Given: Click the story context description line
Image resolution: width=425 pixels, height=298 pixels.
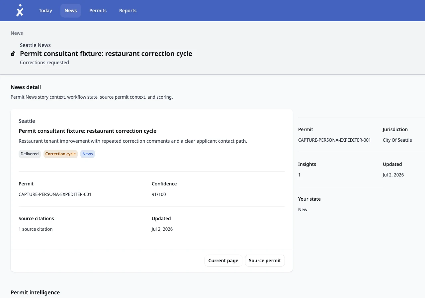Looking at the screenshot, I should pos(92,97).
